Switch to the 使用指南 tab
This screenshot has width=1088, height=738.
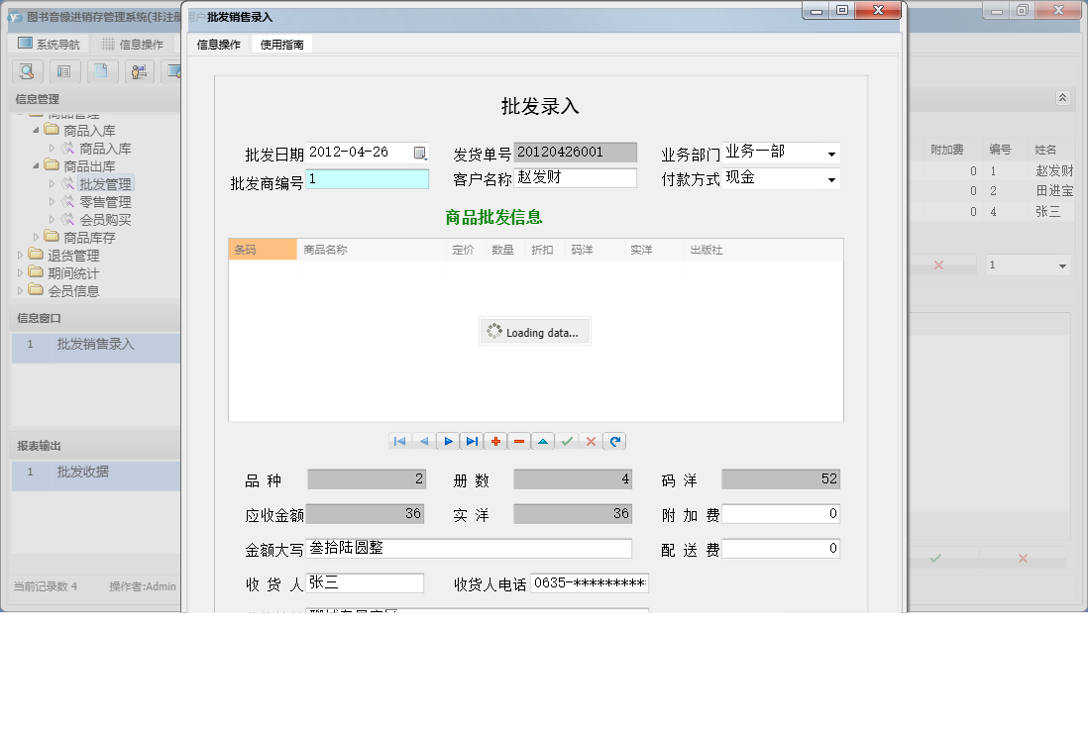coord(284,44)
